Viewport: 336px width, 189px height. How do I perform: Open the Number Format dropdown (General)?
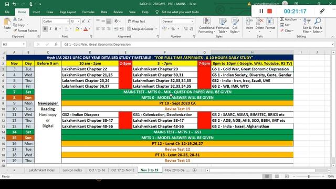pos(192,21)
